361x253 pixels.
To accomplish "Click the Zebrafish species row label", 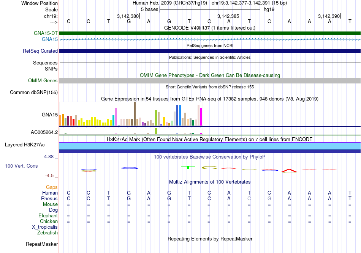I will [47, 233].
